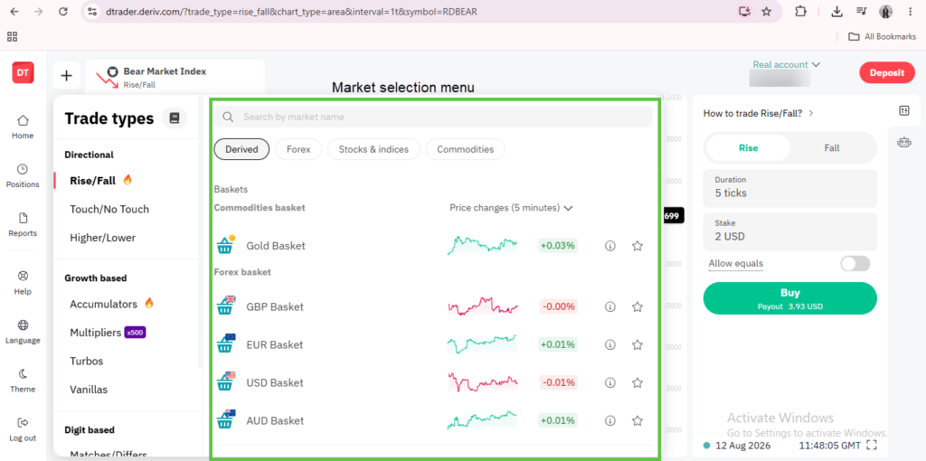The width and height of the screenshot is (926, 461).
Task: Select USD Basket market row
Action: (x=433, y=382)
